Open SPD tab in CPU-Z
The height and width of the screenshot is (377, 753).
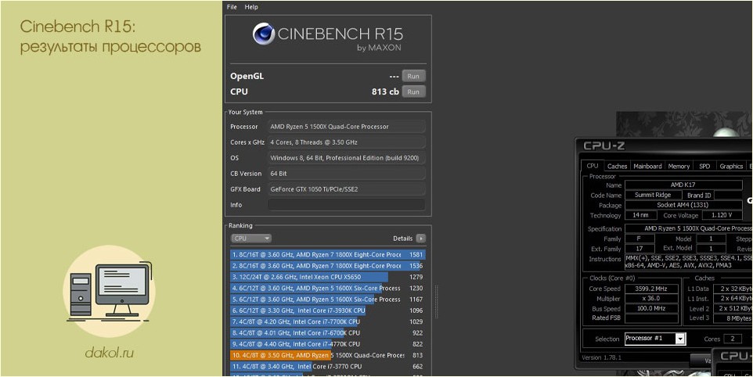704,167
